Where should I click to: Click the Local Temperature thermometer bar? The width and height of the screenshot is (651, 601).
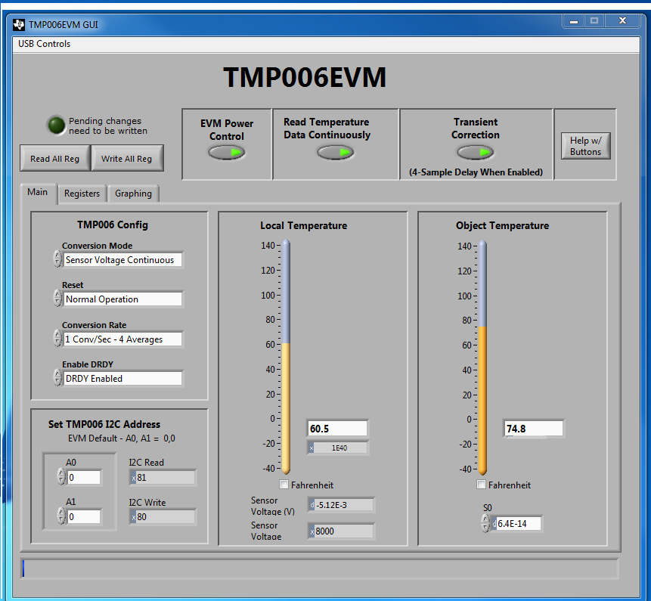[286, 357]
